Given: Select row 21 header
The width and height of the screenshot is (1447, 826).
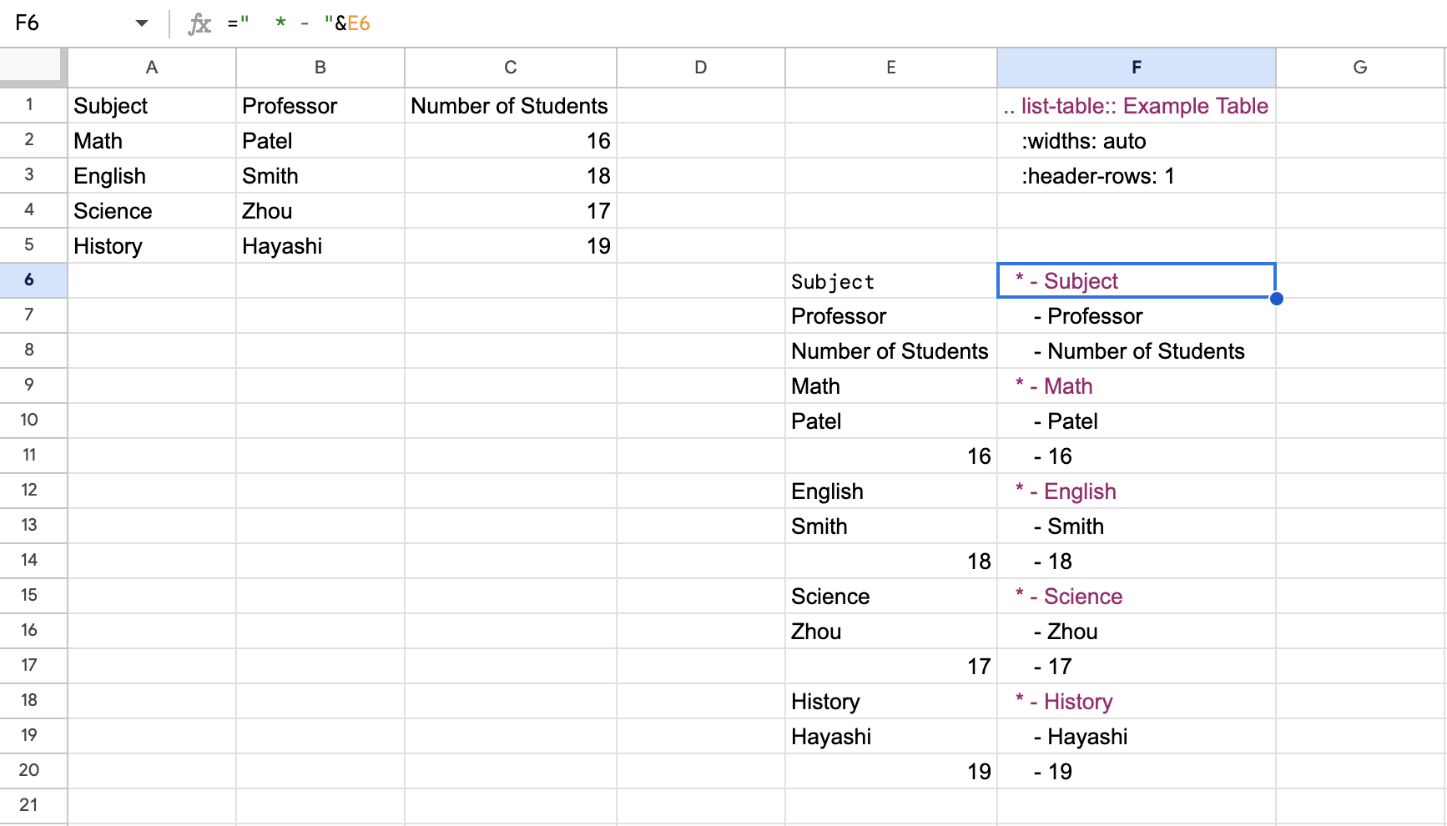Looking at the screenshot, I should pyautogui.click(x=33, y=806).
